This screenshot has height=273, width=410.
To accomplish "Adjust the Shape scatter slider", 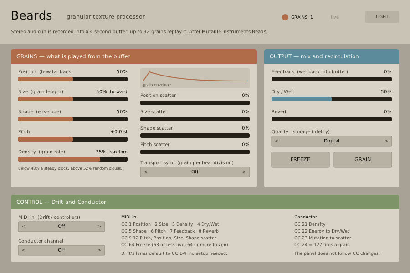I will [195, 136].
